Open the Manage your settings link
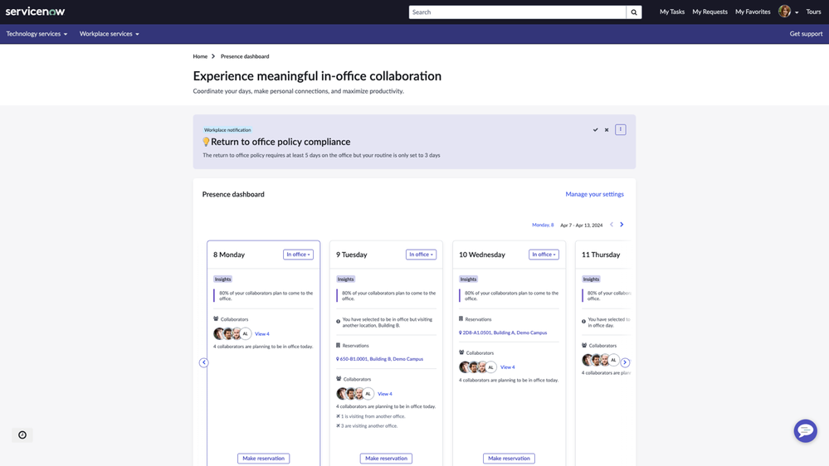The height and width of the screenshot is (466, 829). (x=594, y=194)
